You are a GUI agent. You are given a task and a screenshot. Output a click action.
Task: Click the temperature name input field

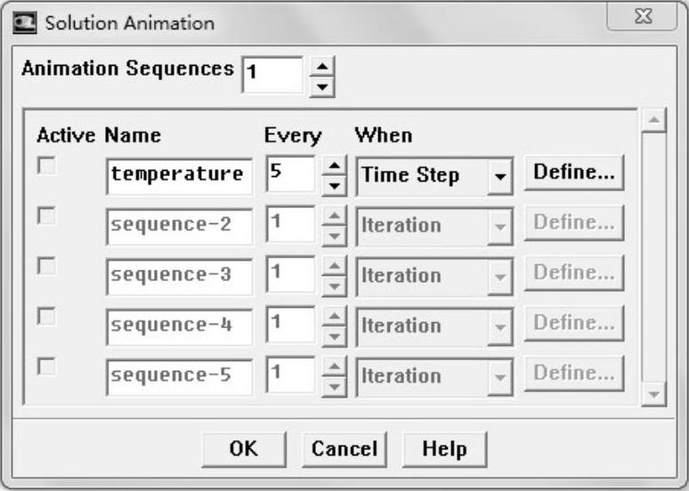point(178,175)
